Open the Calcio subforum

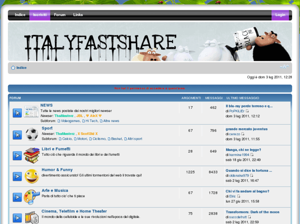click(67, 139)
